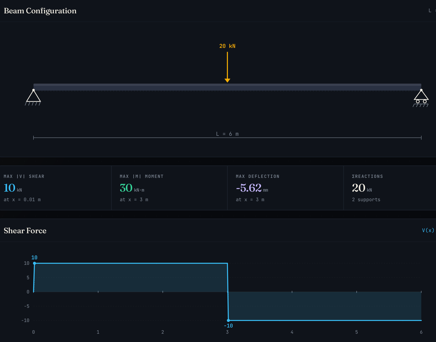Image resolution: width=436 pixels, height=342 pixels.
Task: Click the y-axis tick label -5
Action: [26, 306]
